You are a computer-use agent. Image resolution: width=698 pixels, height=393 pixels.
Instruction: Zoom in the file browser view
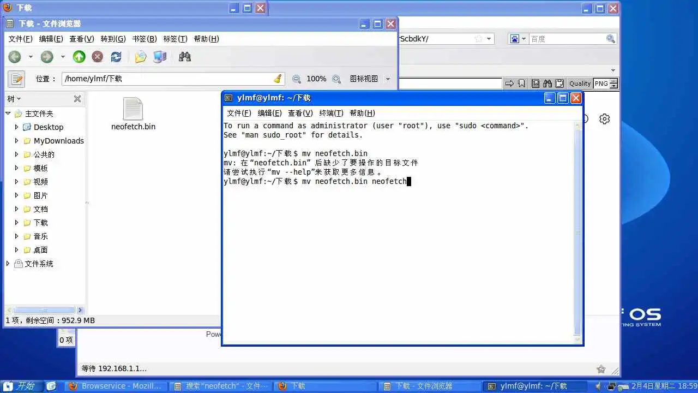point(336,79)
